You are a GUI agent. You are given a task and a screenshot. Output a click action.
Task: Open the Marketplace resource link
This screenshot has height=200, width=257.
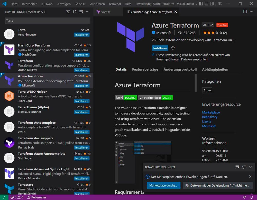211,112
